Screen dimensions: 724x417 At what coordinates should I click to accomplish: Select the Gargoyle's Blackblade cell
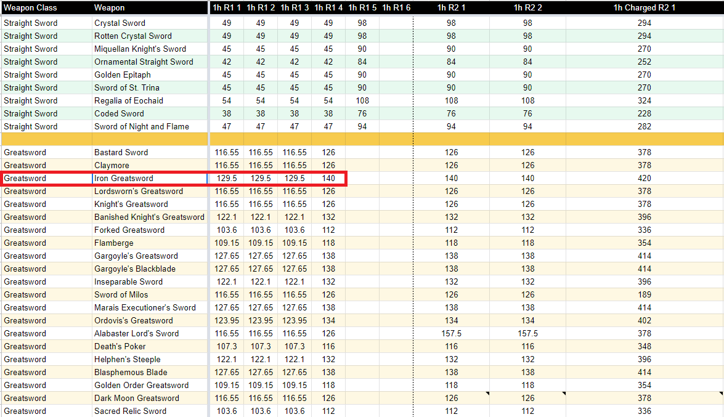pos(150,269)
